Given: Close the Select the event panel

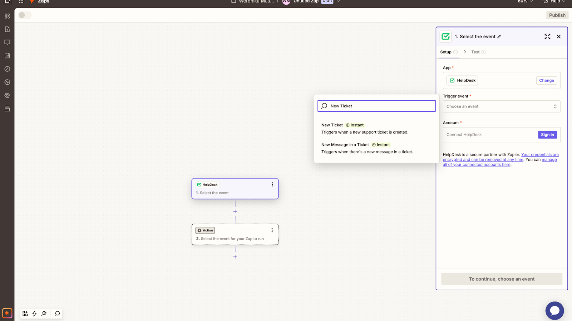Looking at the screenshot, I should click(559, 36).
